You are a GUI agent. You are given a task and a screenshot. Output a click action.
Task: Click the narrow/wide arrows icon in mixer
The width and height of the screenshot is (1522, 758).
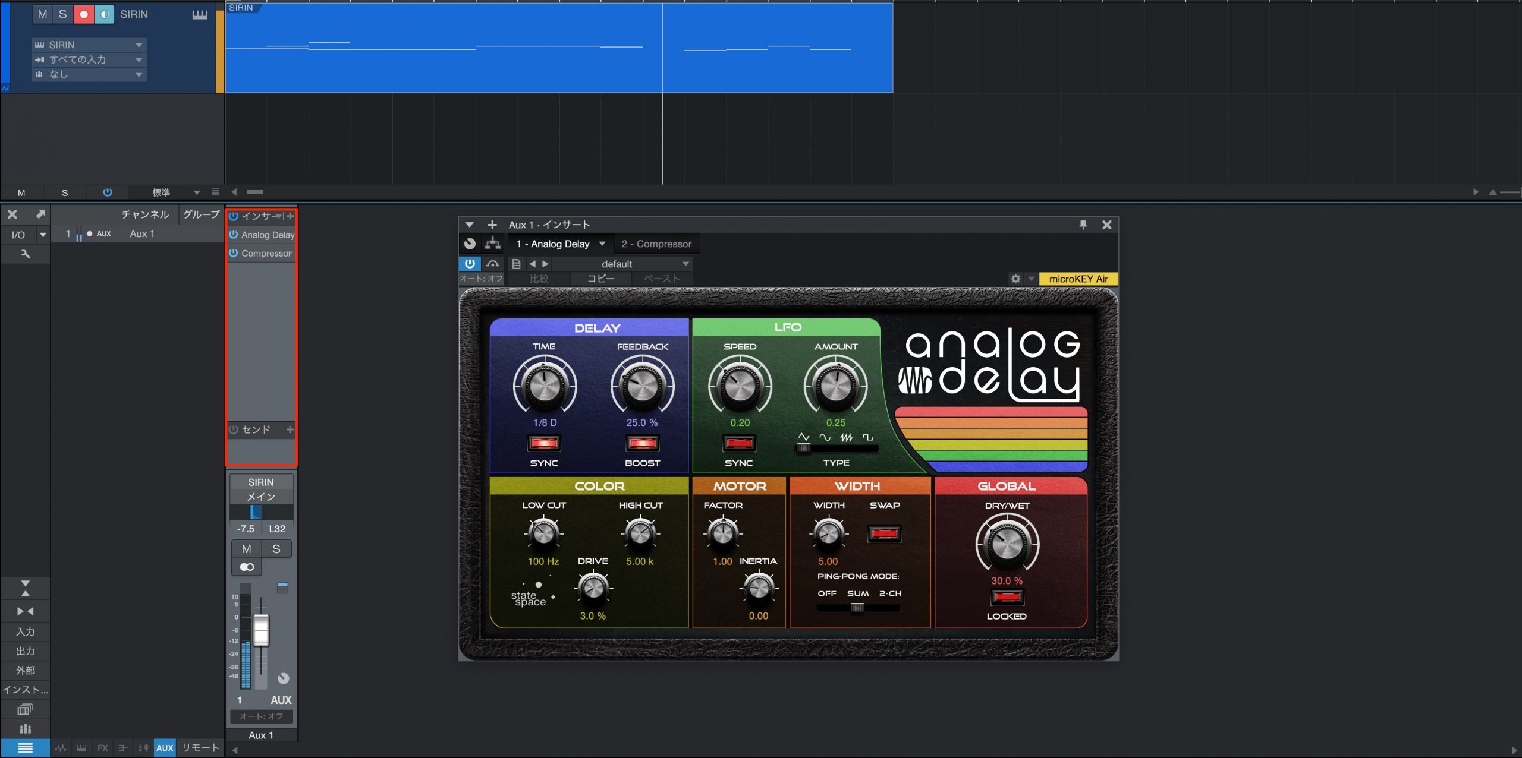coord(25,611)
